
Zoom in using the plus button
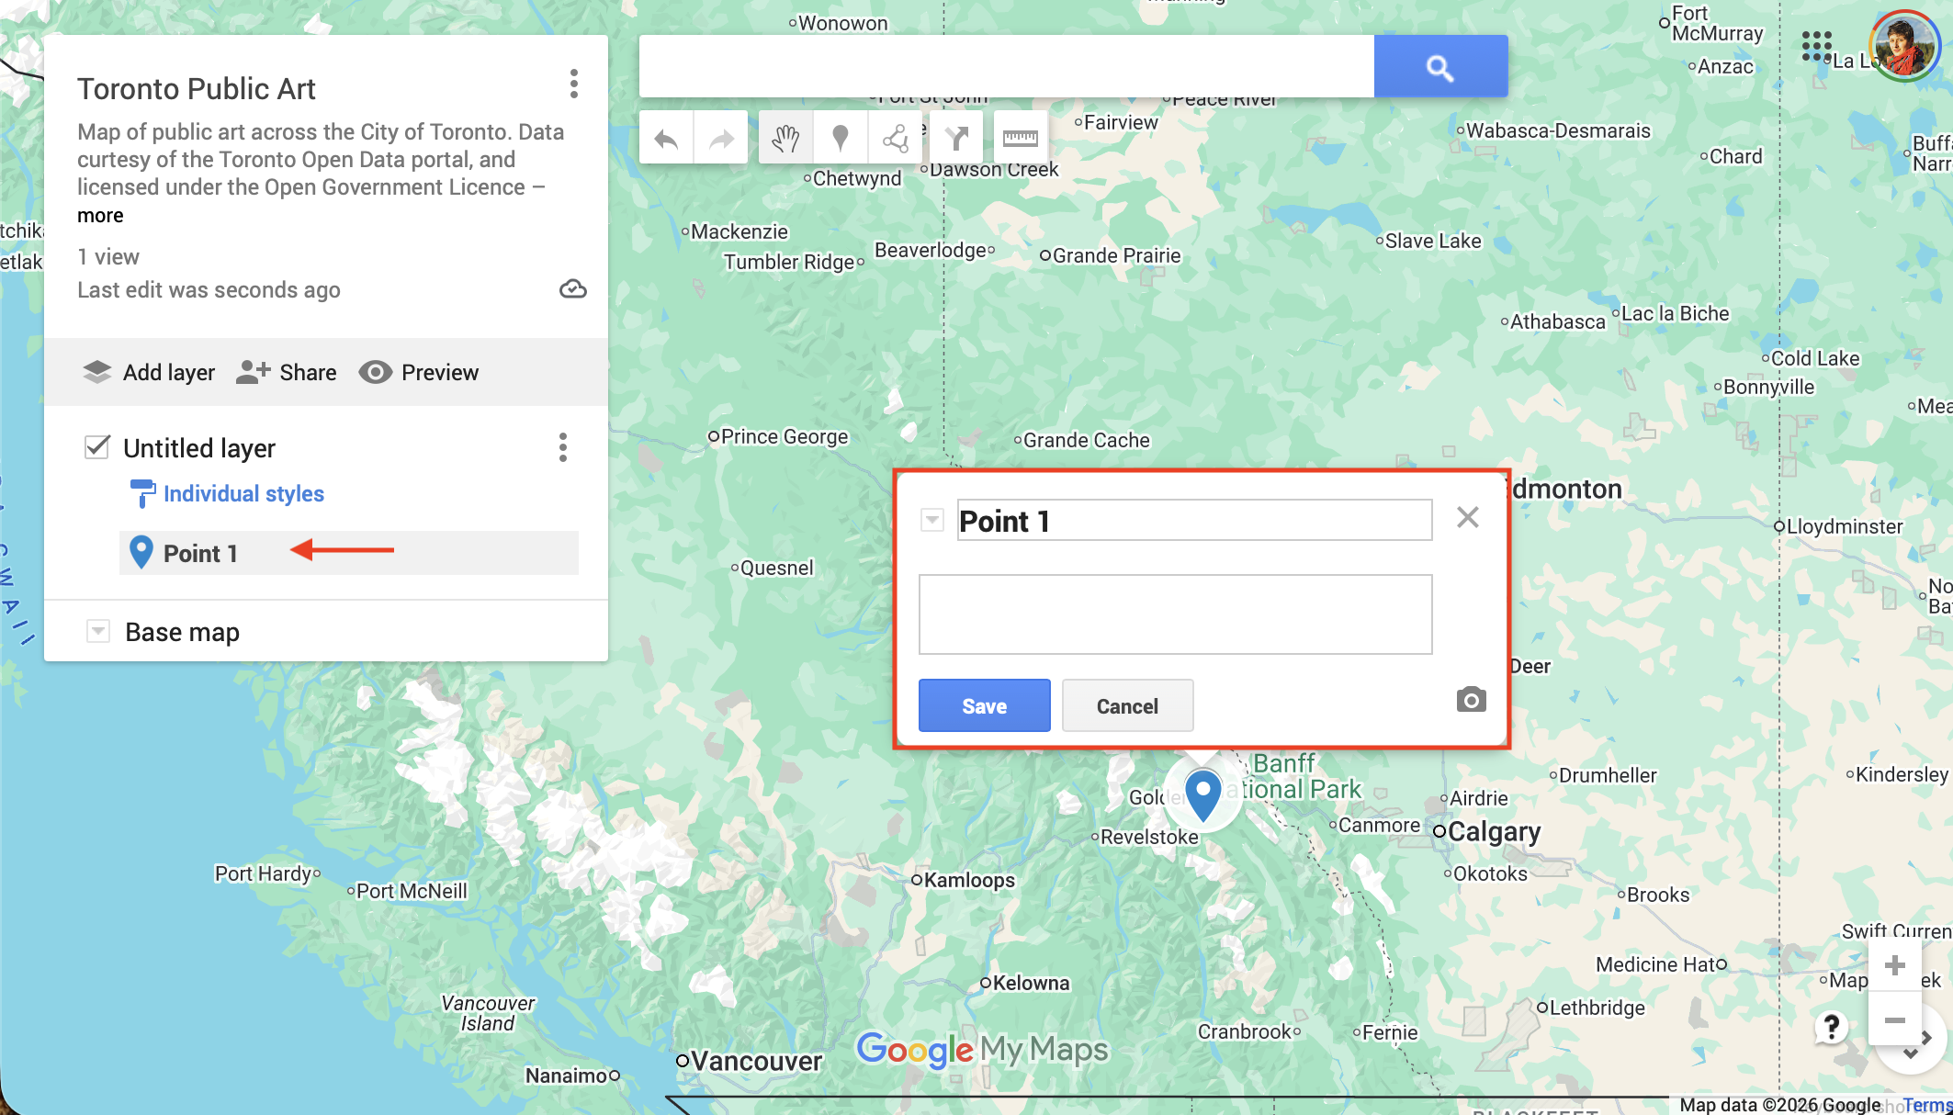1894,965
